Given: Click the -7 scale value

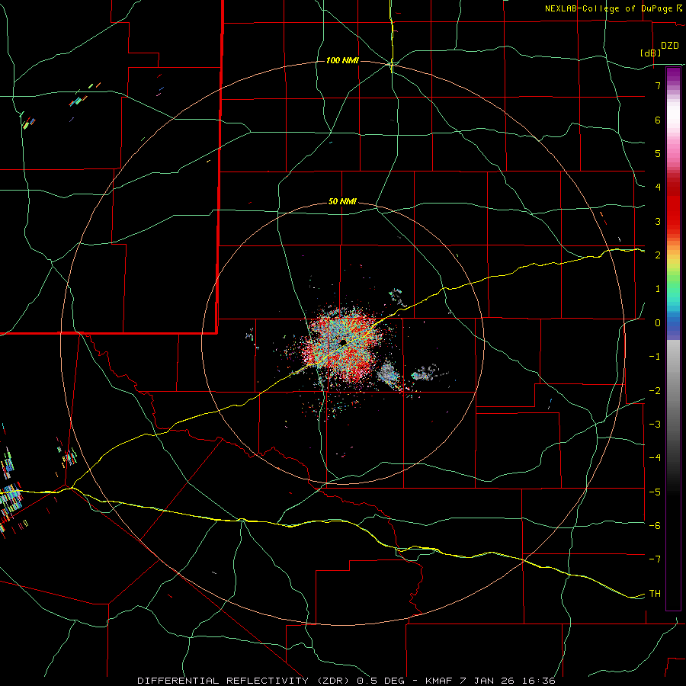Looking at the screenshot, I should pyautogui.click(x=655, y=559).
